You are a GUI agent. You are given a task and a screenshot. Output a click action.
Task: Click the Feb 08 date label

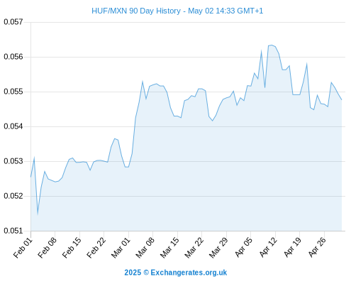point(48,247)
